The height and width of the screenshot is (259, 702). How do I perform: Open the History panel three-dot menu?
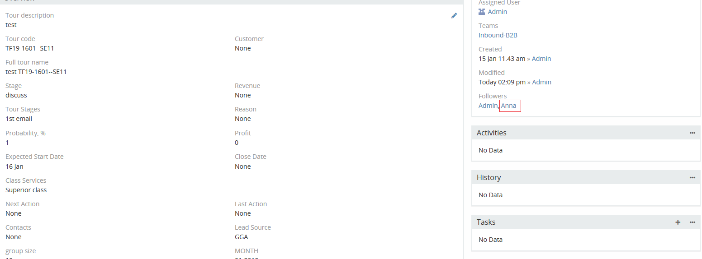point(692,177)
